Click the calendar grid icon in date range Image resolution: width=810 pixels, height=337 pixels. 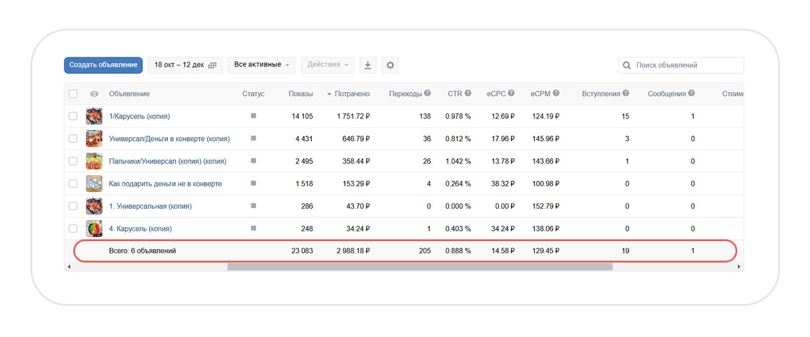tap(212, 65)
